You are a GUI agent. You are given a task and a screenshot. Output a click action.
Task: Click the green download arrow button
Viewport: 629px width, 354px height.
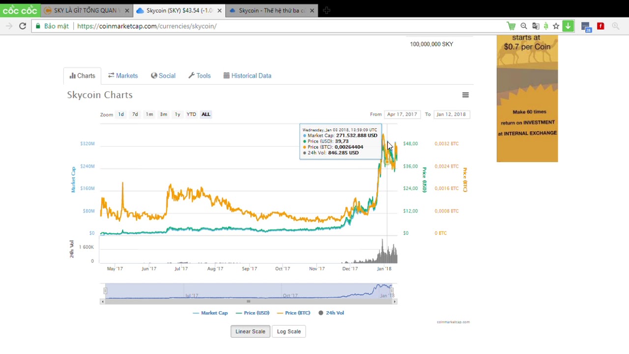pyautogui.click(x=568, y=26)
